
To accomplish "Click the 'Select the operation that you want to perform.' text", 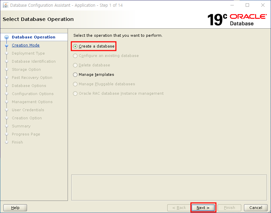I will coord(118,35).
